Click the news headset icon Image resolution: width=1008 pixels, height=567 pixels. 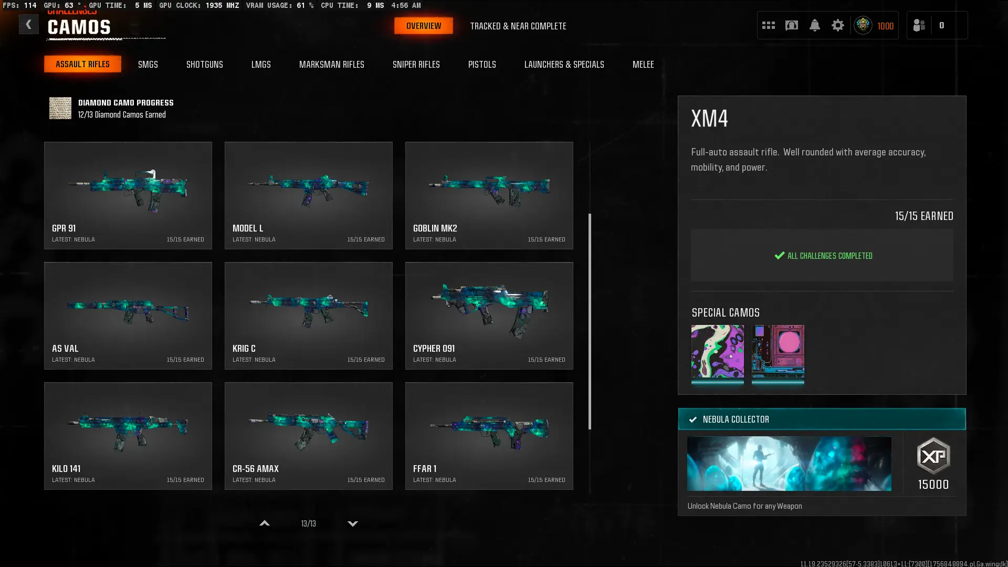791,25
